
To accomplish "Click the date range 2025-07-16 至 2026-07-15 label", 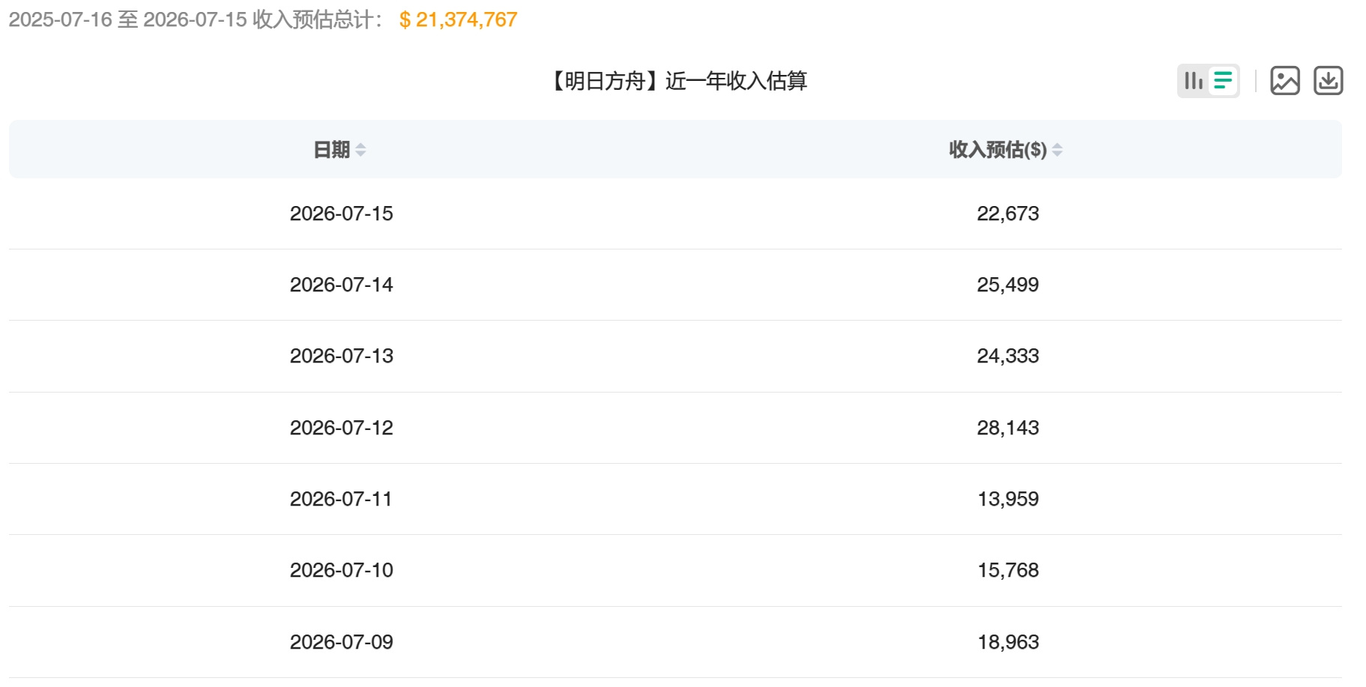I will click(x=127, y=19).
